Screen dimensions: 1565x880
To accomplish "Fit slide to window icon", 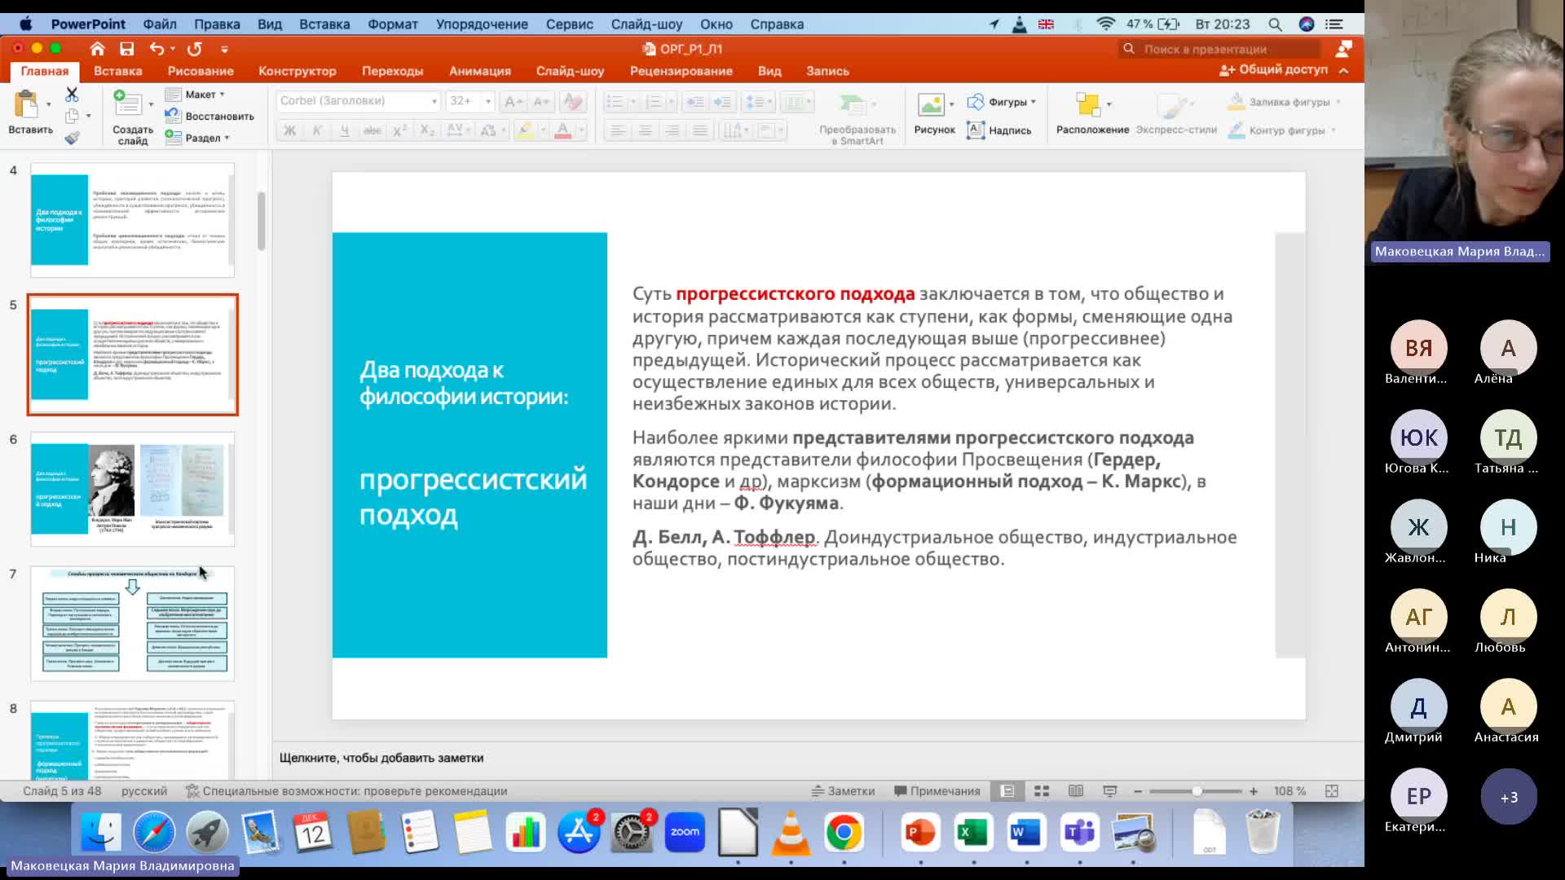I will 1332,791.
